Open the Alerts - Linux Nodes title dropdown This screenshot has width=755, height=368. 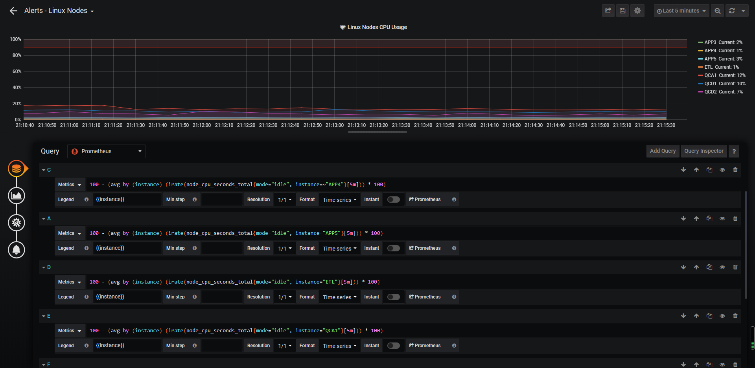point(59,11)
